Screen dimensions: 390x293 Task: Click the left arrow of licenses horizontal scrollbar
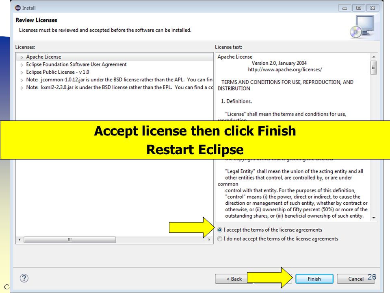pyautogui.click(x=19, y=240)
